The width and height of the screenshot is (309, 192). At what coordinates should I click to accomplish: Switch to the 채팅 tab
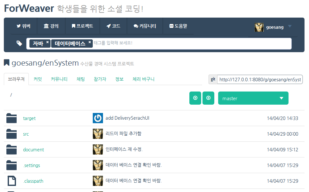click(x=81, y=79)
